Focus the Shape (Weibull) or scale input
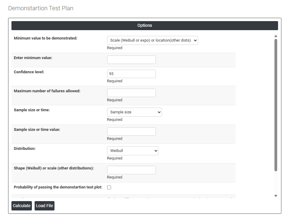This screenshot has width=288, height=218. click(132, 170)
